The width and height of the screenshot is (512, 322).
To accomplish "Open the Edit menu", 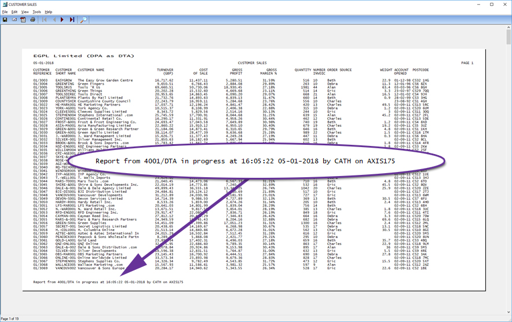I will 14,12.
